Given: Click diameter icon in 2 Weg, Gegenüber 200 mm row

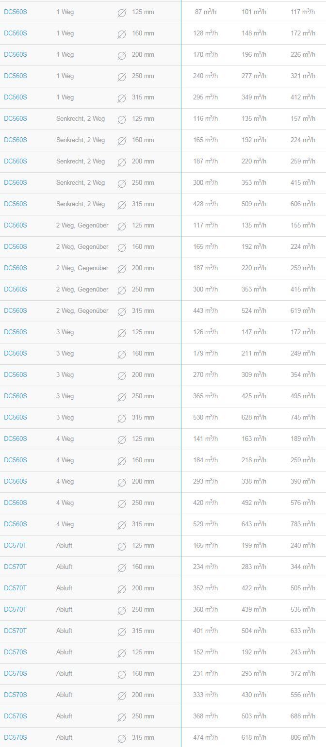Looking at the screenshot, I should point(122,269).
